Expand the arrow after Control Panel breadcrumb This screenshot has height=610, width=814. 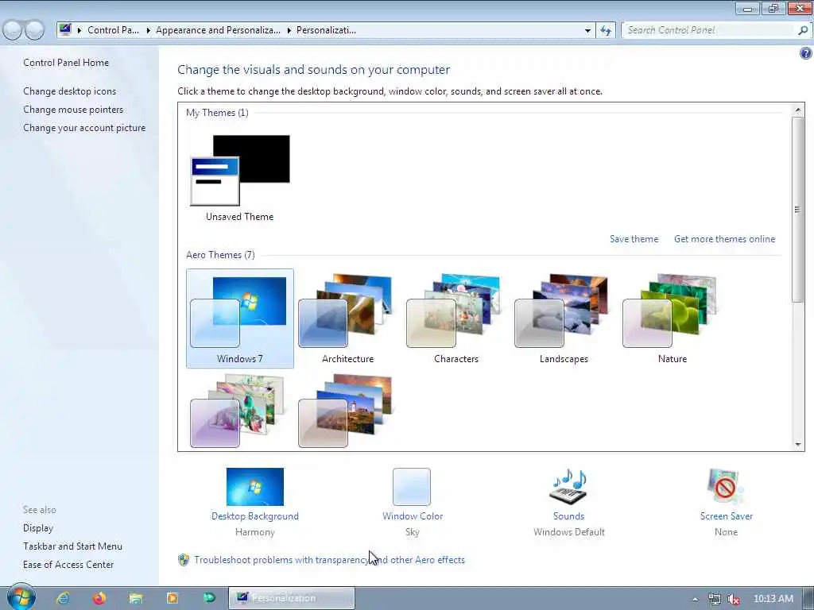pos(148,31)
